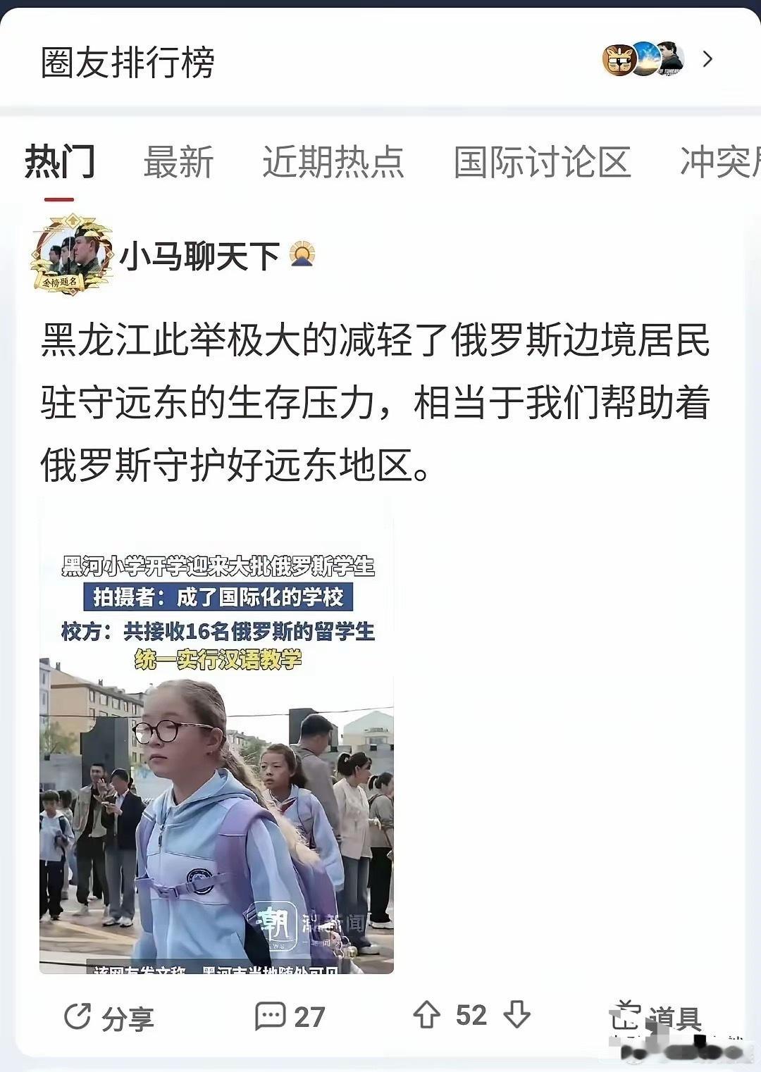Upvote the post with up arrow

click(x=426, y=1015)
